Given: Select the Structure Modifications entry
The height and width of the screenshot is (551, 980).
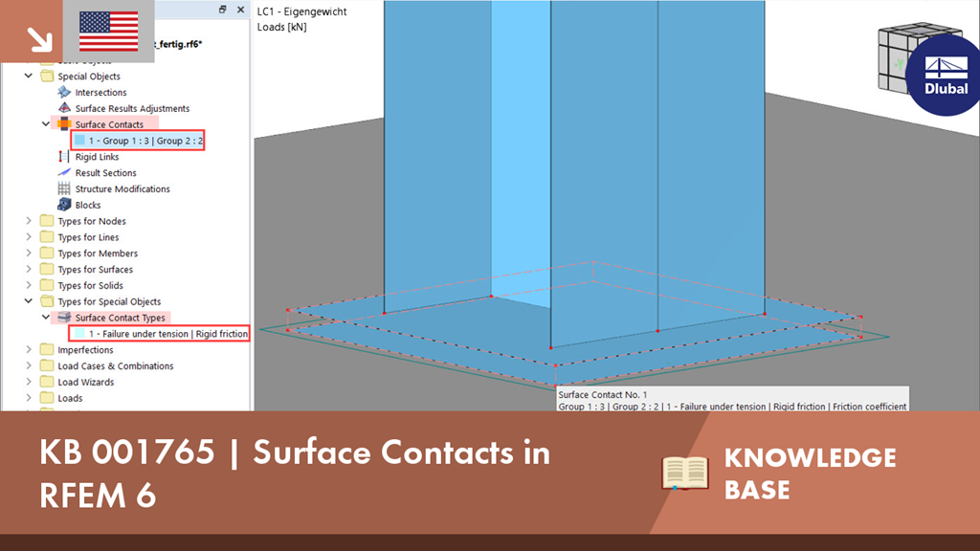Looking at the screenshot, I should click(122, 189).
